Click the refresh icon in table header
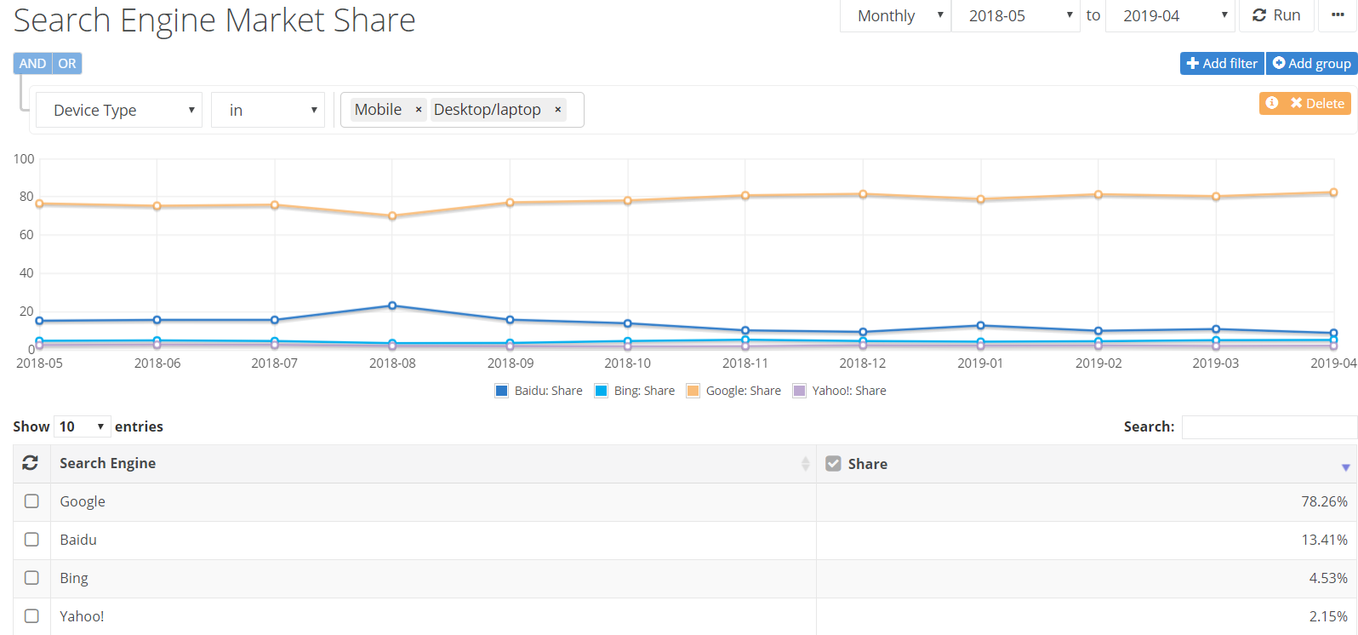1358x635 pixels. (31, 463)
